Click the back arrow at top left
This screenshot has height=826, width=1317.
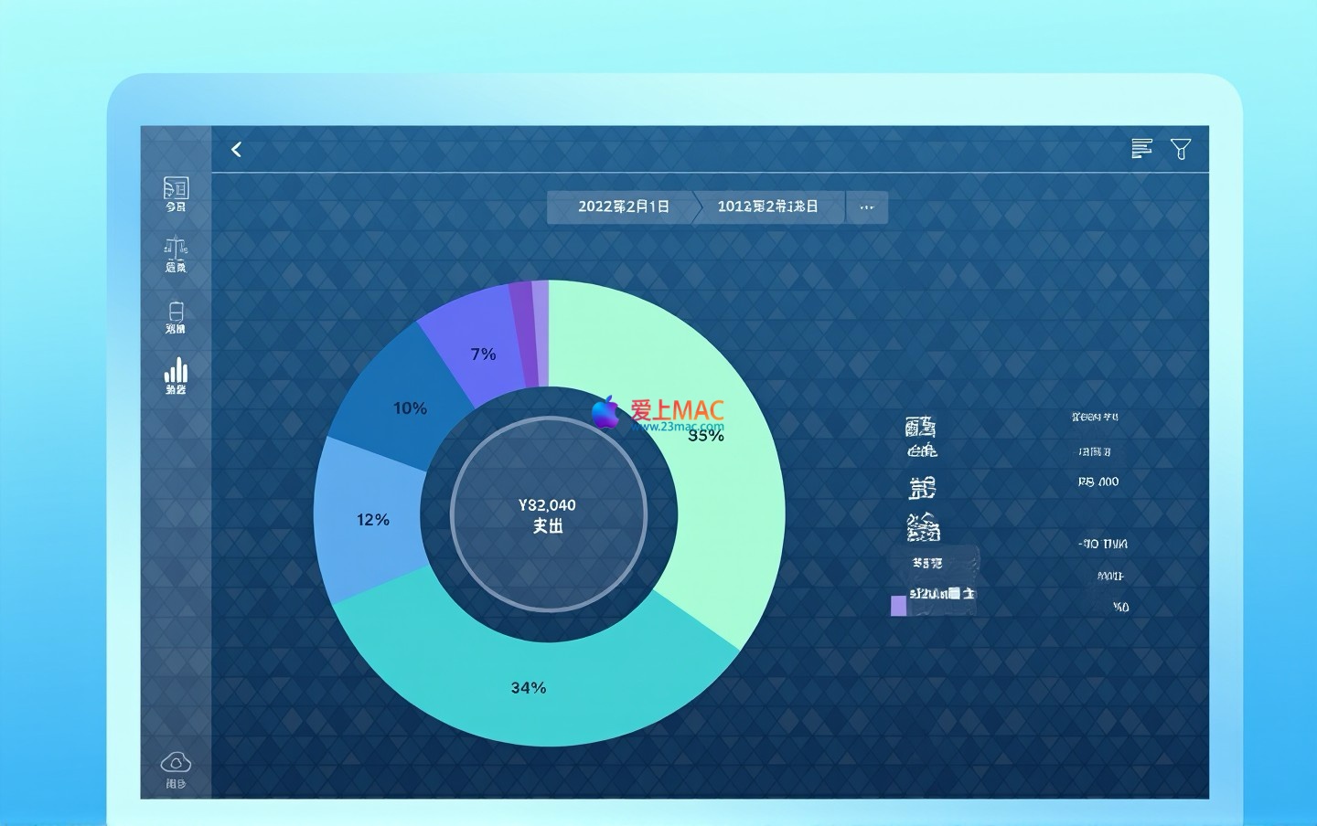coord(236,149)
